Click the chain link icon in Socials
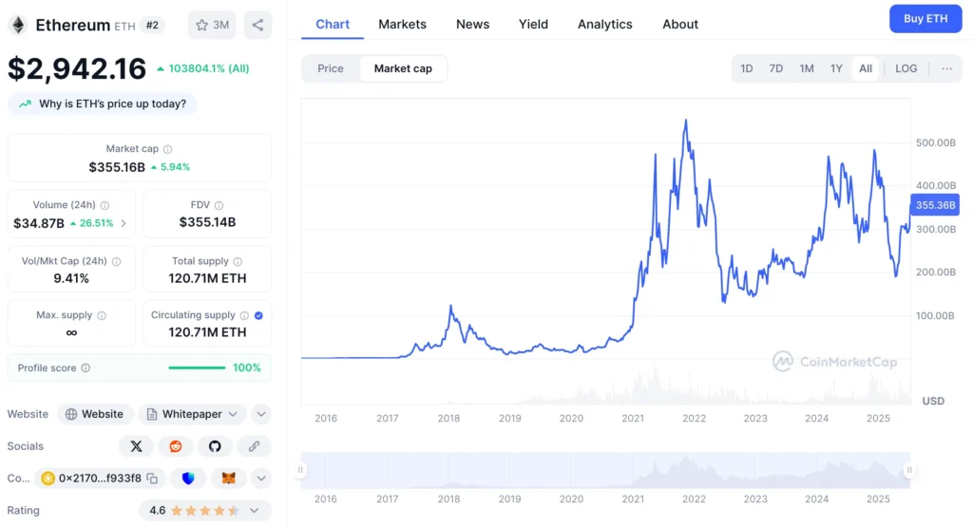973x527 pixels. pos(254,446)
